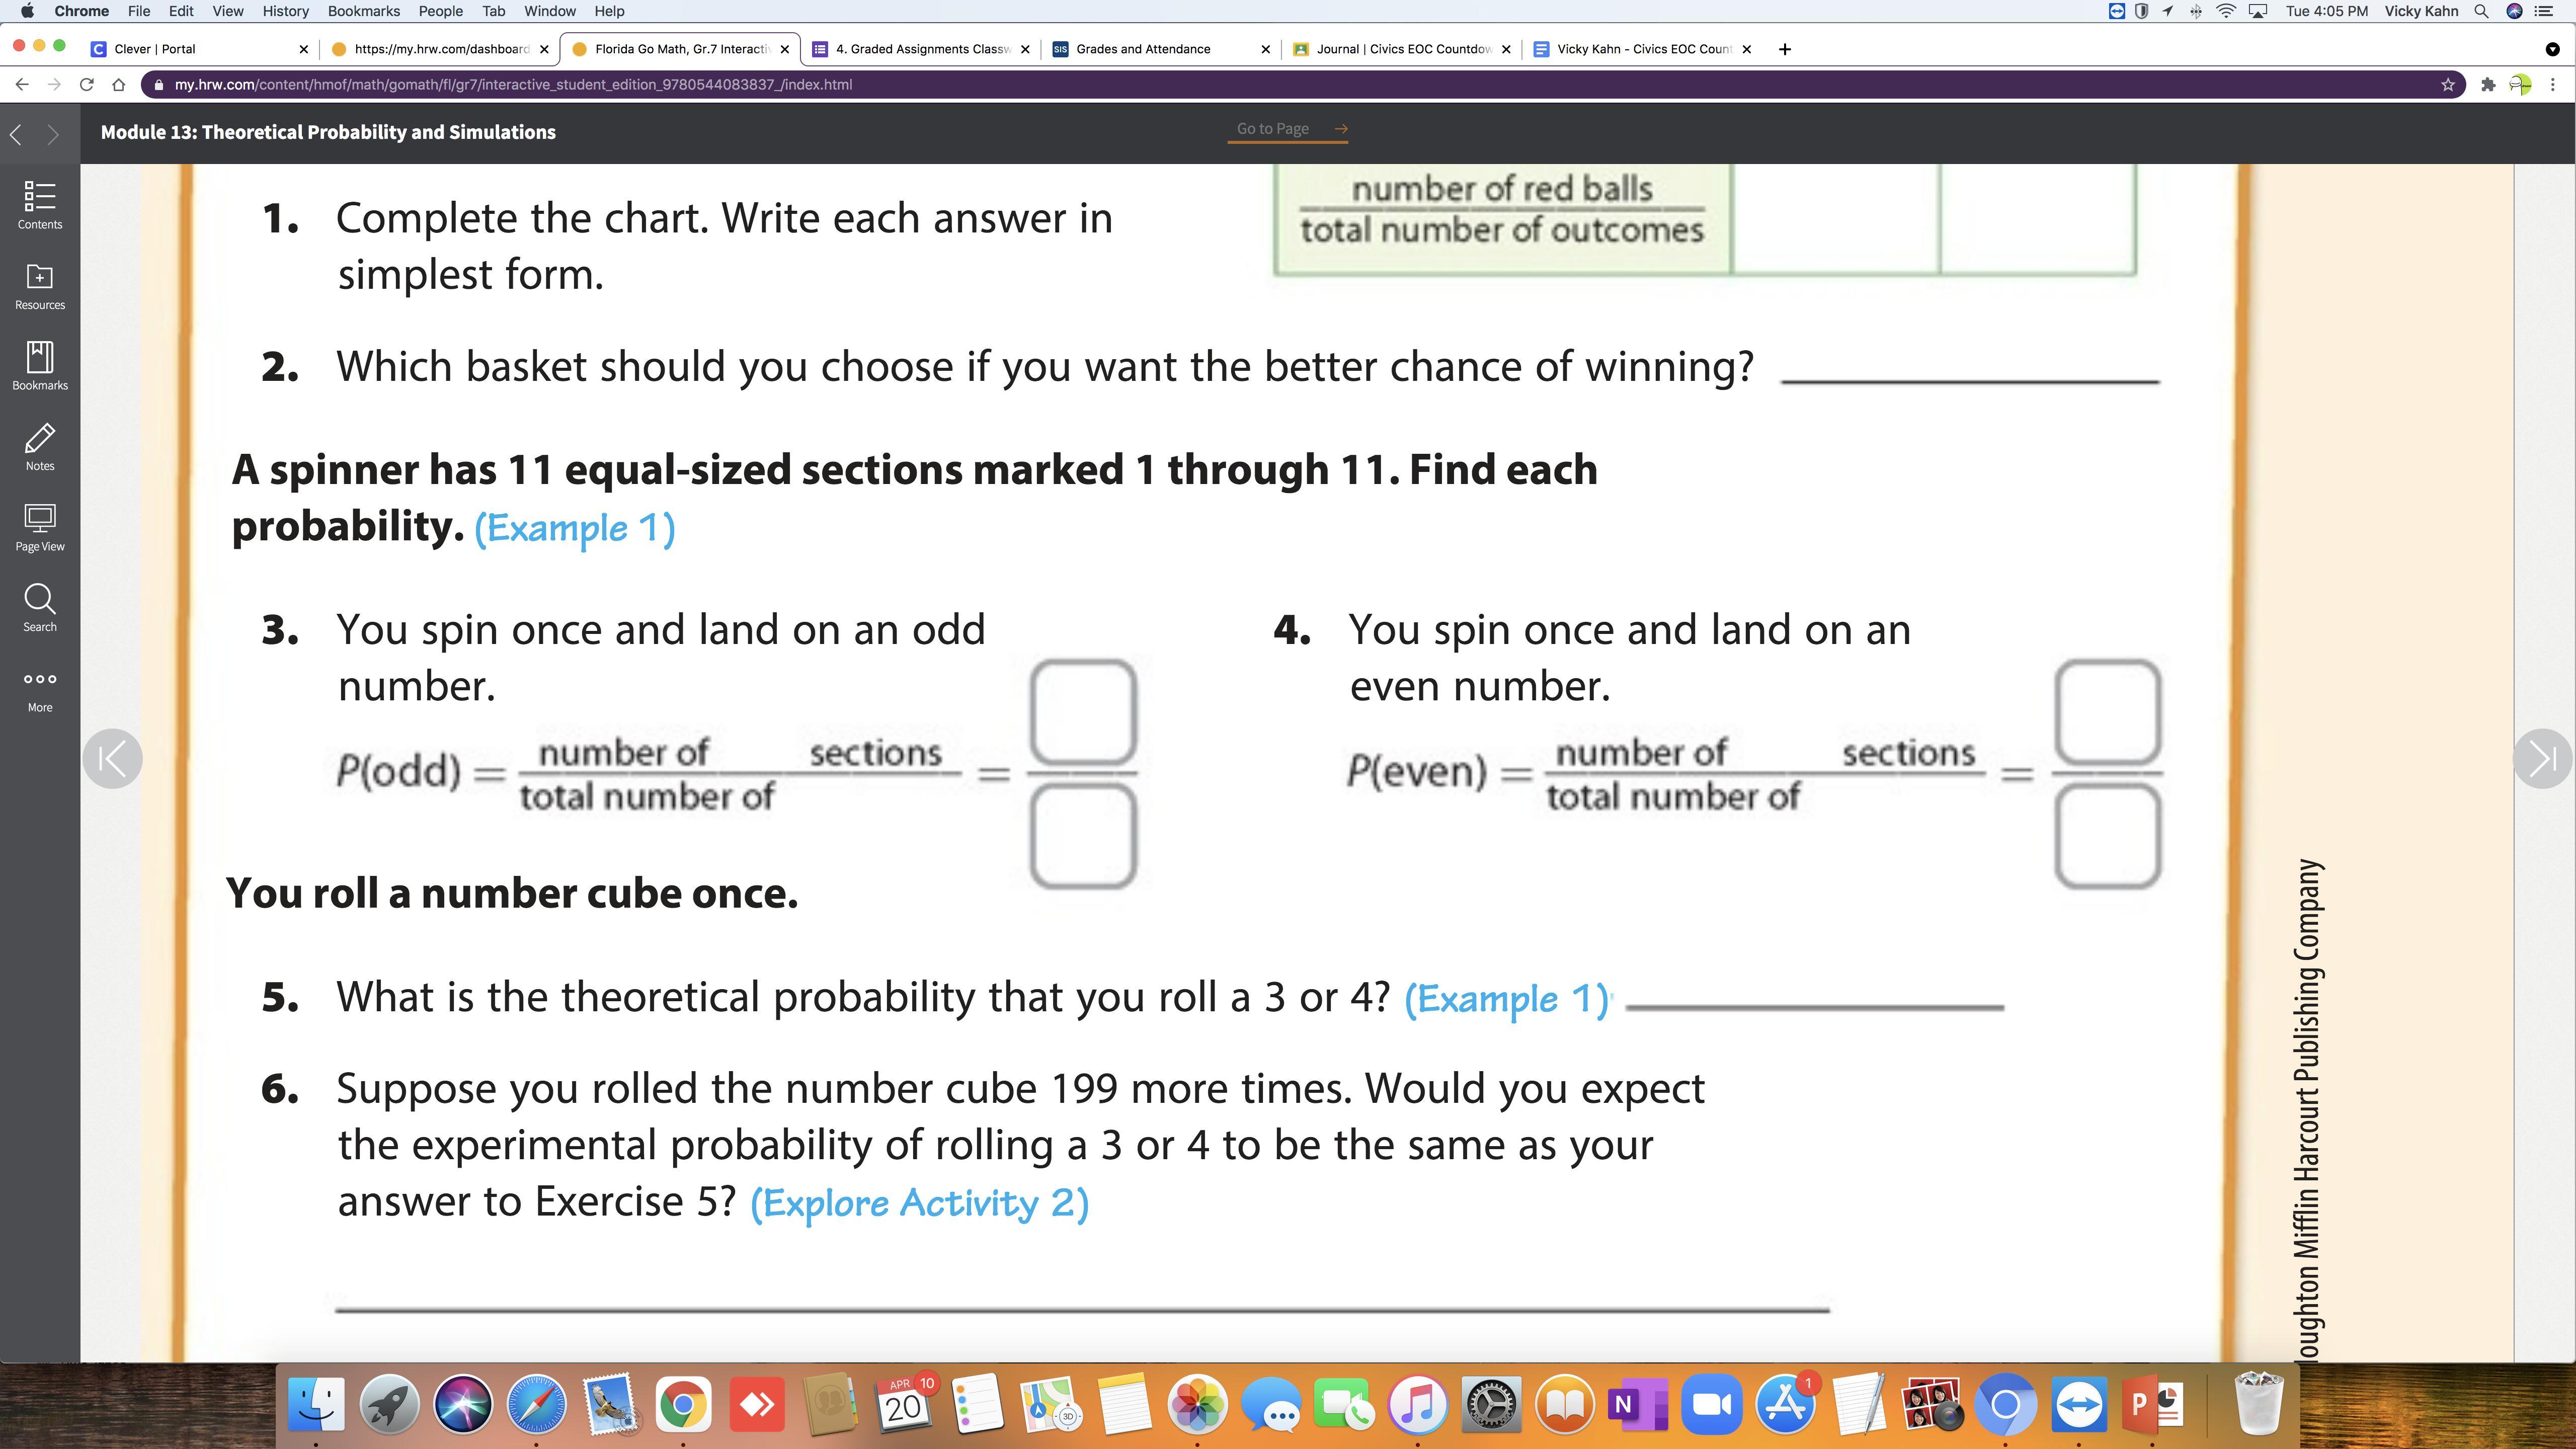
Task: Open the Contents sidebar panel
Action: (40, 205)
